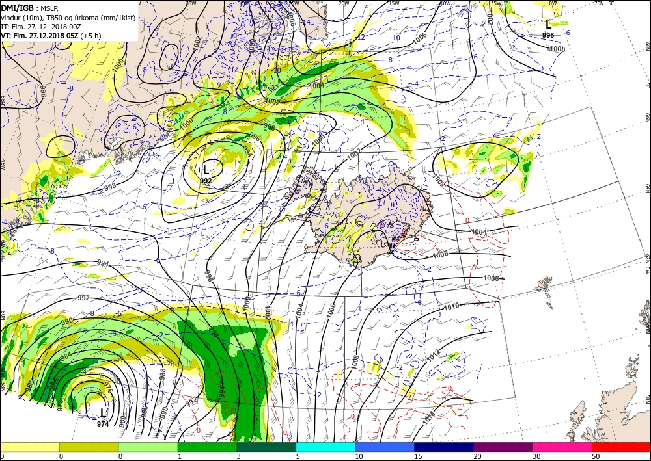
Task: Click legend scale value '30'
Action: [x=536, y=456]
